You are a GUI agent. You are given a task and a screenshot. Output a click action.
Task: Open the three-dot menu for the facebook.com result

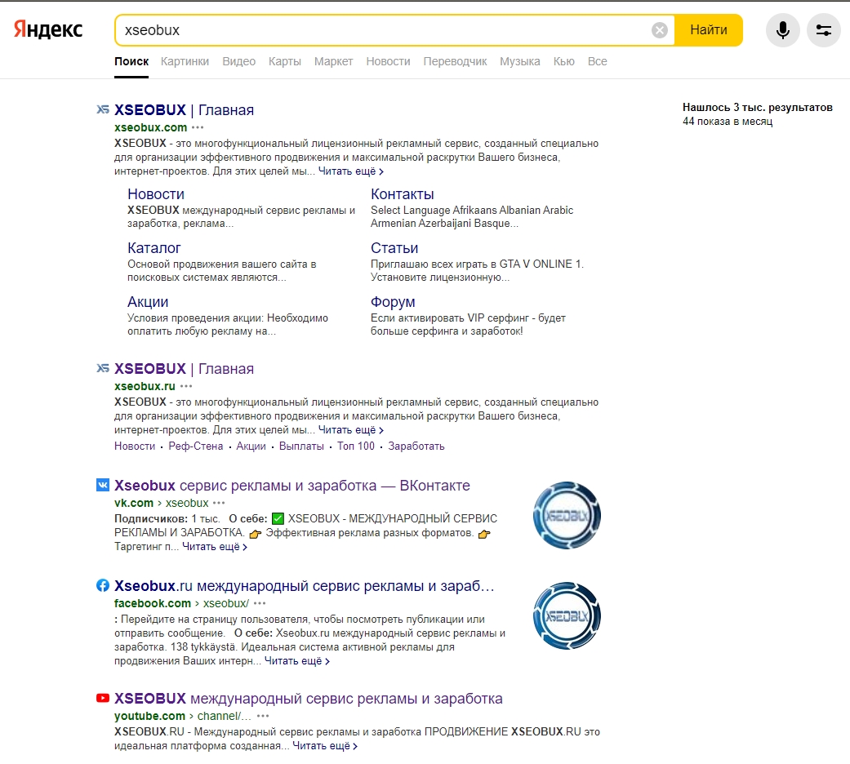tap(260, 603)
